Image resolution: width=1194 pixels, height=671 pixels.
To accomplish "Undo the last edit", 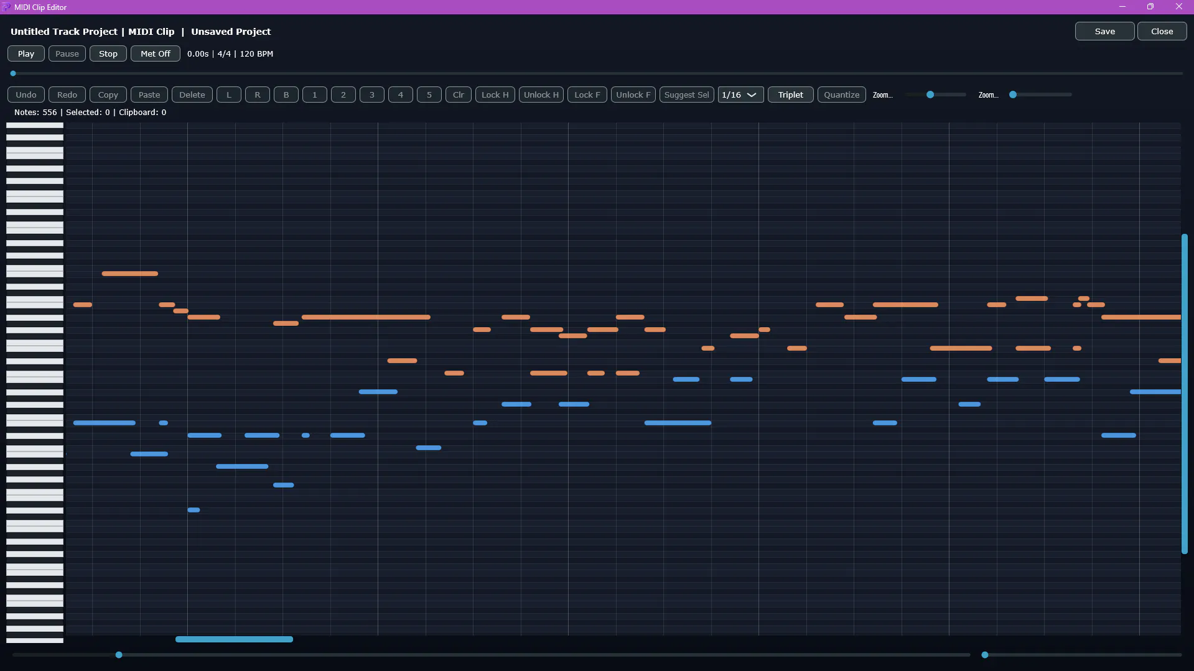I will click(x=26, y=95).
